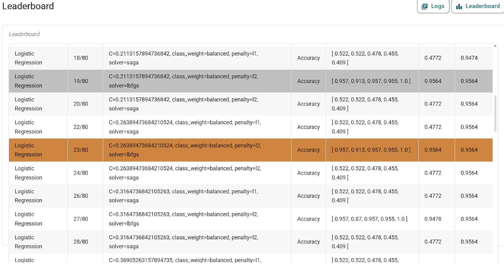Click the Logs document icon
Screen dimensions: 504x268
(x=425, y=6)
